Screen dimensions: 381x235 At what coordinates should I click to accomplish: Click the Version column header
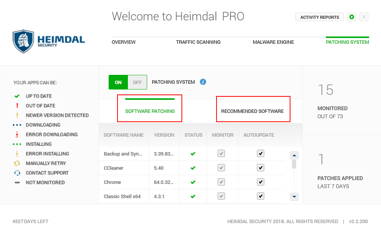tap(164, 135)
